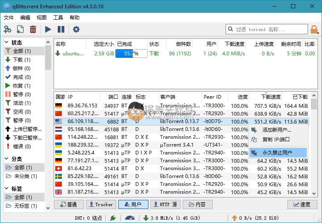Click the sidebar scrollbar up arrow
Viewport: 322px width, 223px height.
48,42
